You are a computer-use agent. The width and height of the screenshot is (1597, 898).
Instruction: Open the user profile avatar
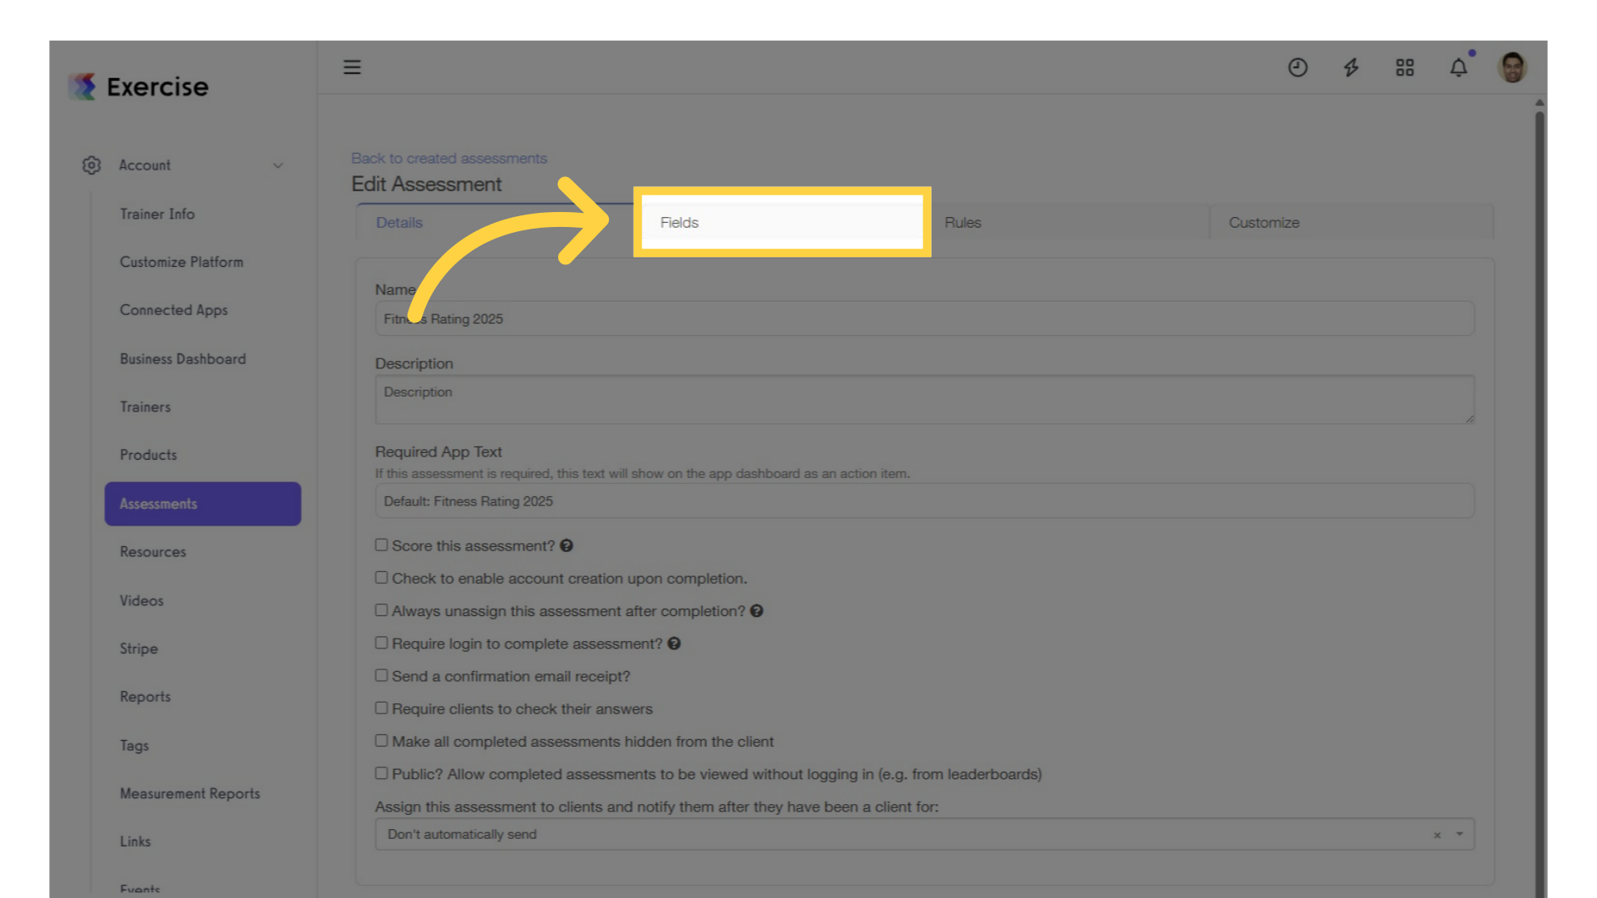tap(1512, 67)
